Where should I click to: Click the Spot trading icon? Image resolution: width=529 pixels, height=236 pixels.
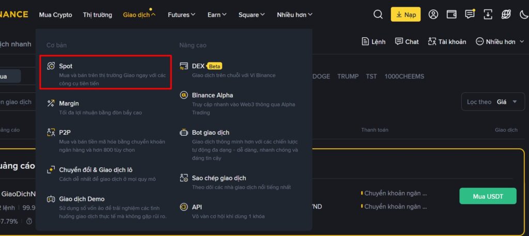51,66
